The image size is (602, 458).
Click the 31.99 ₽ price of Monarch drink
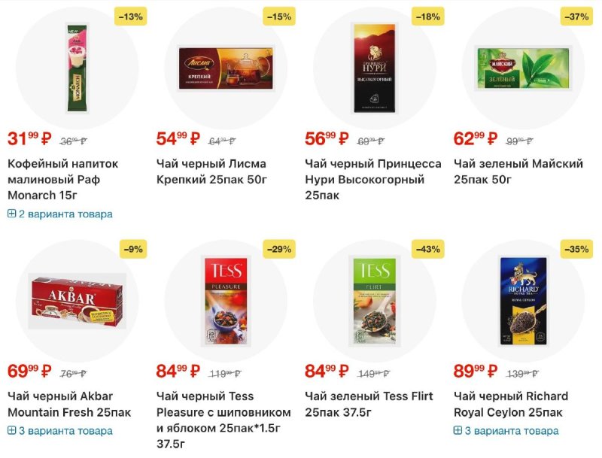point(29,138)
